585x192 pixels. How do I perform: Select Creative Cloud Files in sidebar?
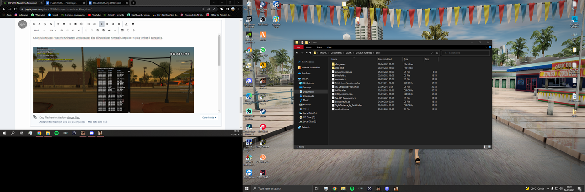(311, 67)
